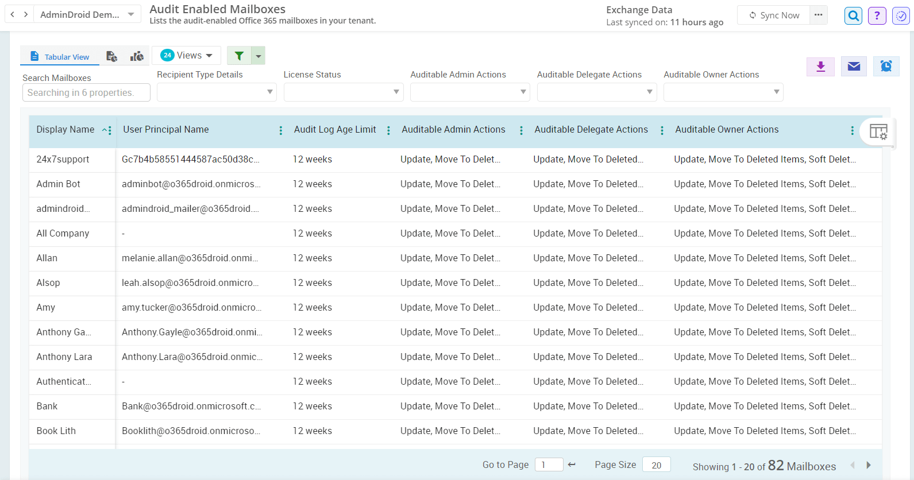
Task: Switch to Tabular View tab
Action: 60,57
